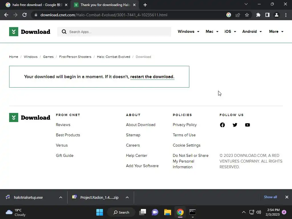Image resolution: width=292 pixels, height=219 pixels.
Task: Click the green Download logo in header
Action: point(30,32)
